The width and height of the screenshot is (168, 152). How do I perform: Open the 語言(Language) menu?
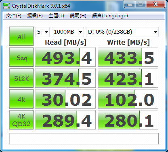pyautogui.click(x=110, y=16)
